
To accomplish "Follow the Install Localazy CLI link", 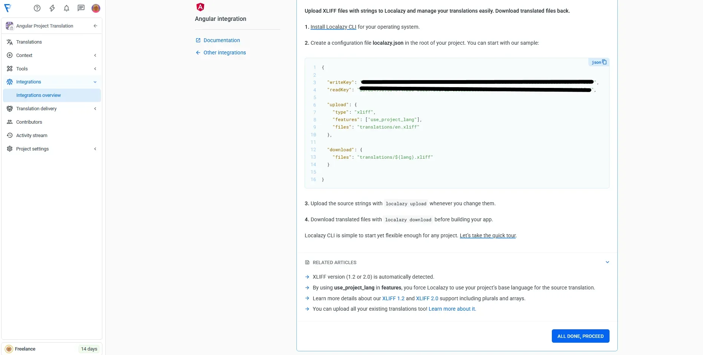I will click(333, 27).
